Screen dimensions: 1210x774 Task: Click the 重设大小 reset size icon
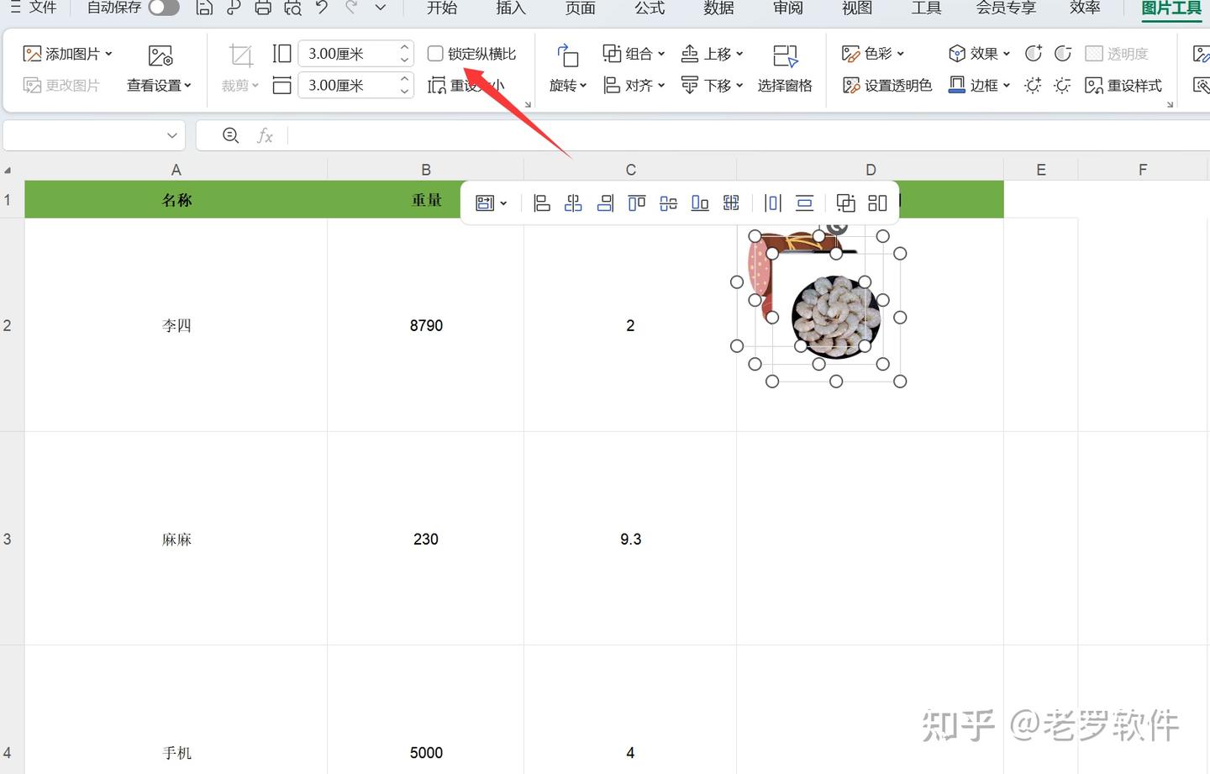tap(438, 85)
